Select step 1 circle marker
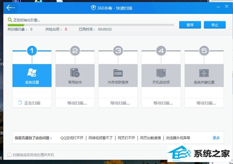Screen dimensions: 233x164 tap(32, 51)
